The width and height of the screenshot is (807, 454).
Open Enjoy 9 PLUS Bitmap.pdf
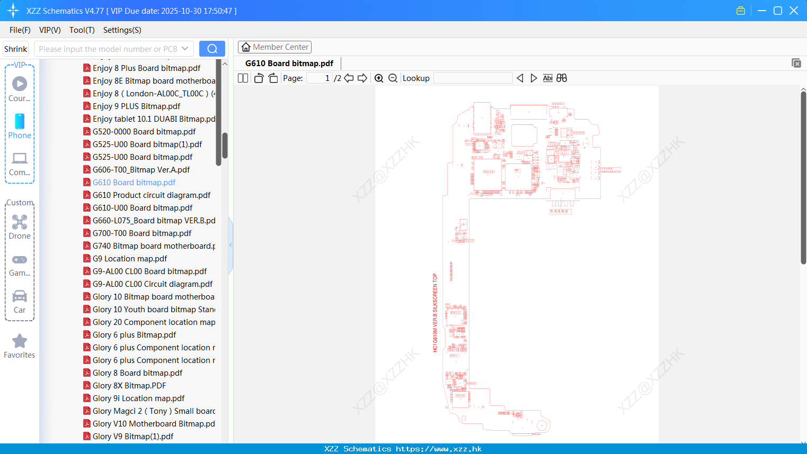136,106
